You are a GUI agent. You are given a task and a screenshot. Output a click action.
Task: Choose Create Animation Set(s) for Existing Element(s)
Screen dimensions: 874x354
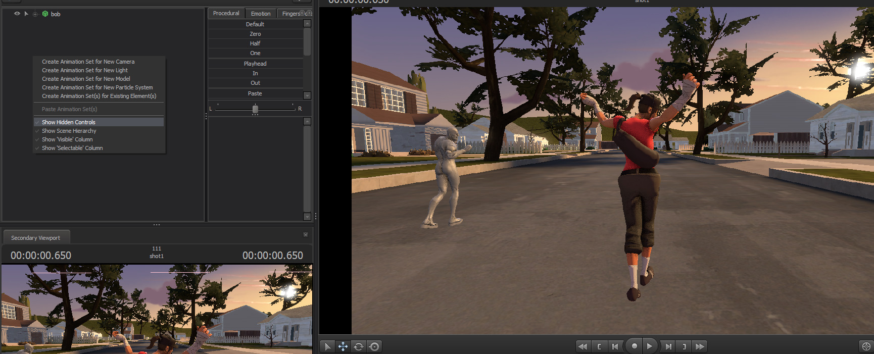click(x=99, y=96)
